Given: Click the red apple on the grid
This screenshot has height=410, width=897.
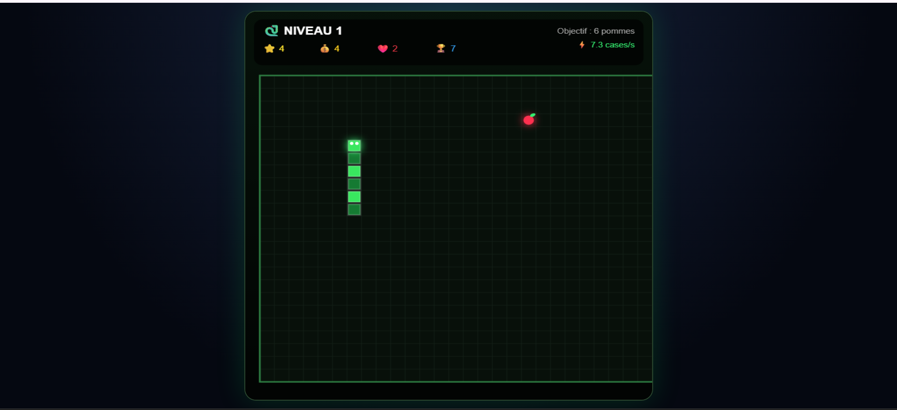Looking at the screenshot, I should (x=529, y=120).
